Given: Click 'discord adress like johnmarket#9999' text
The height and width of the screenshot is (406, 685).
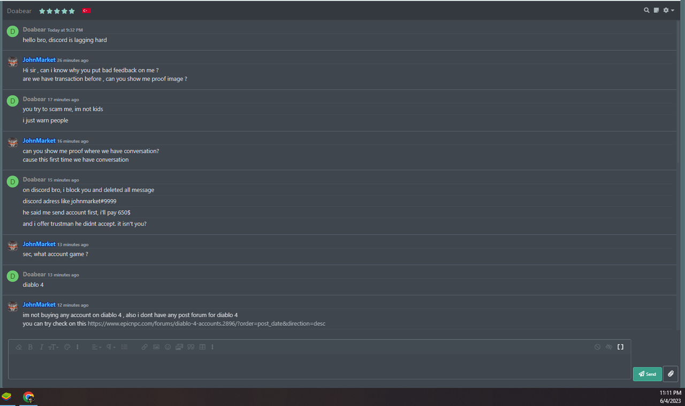Looking at the screenshot, I should coord(70,201).
